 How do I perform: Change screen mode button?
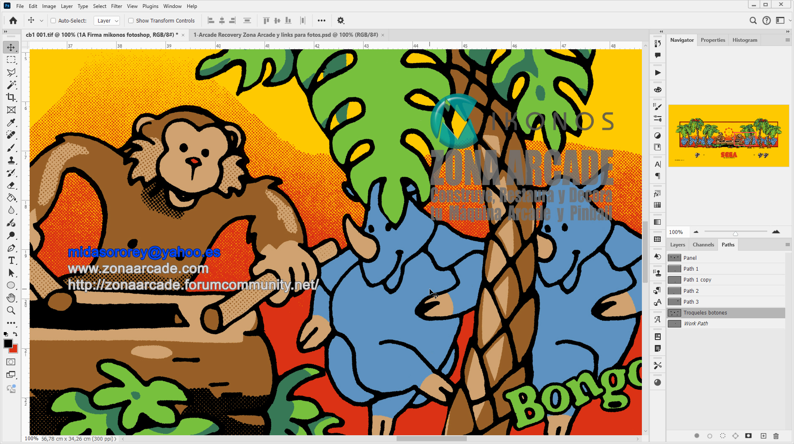[x=11, y=375]
